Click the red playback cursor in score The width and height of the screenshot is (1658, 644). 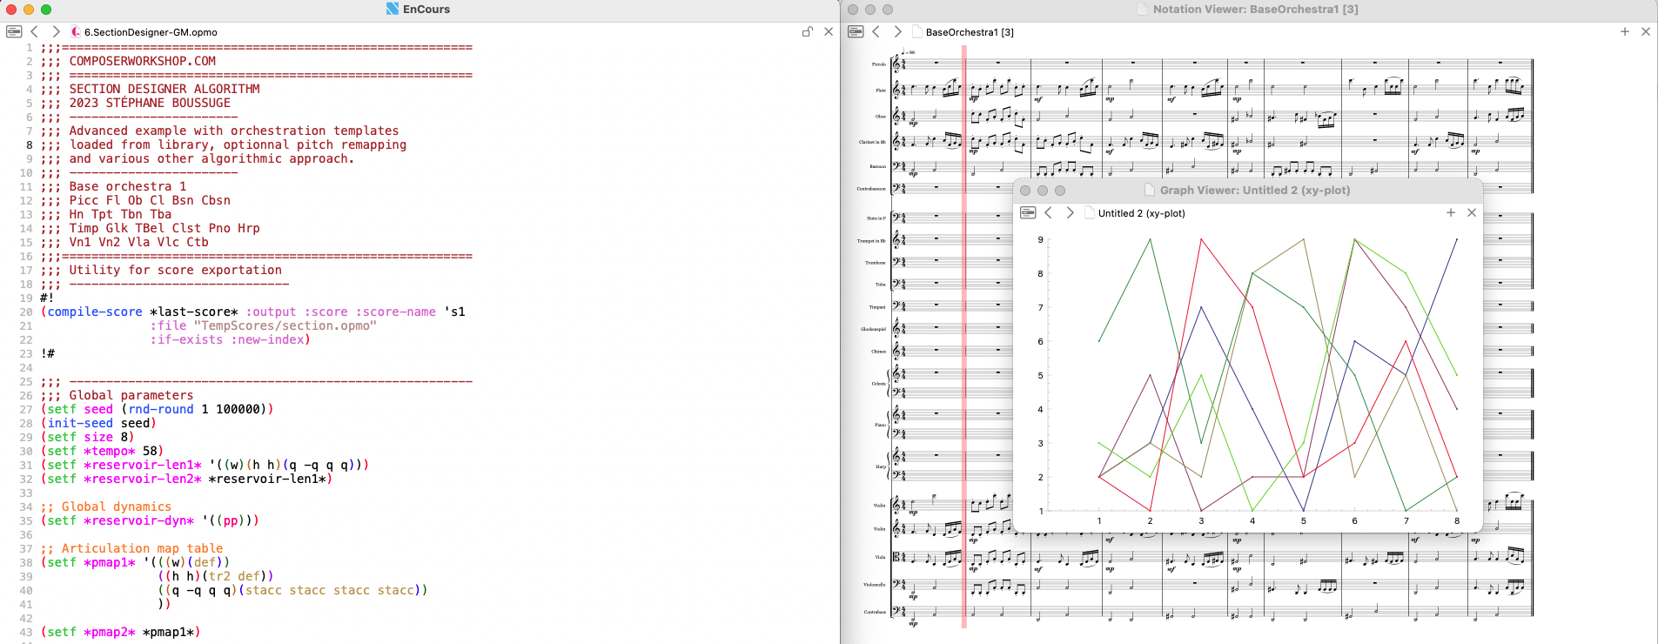coord(964,348)
